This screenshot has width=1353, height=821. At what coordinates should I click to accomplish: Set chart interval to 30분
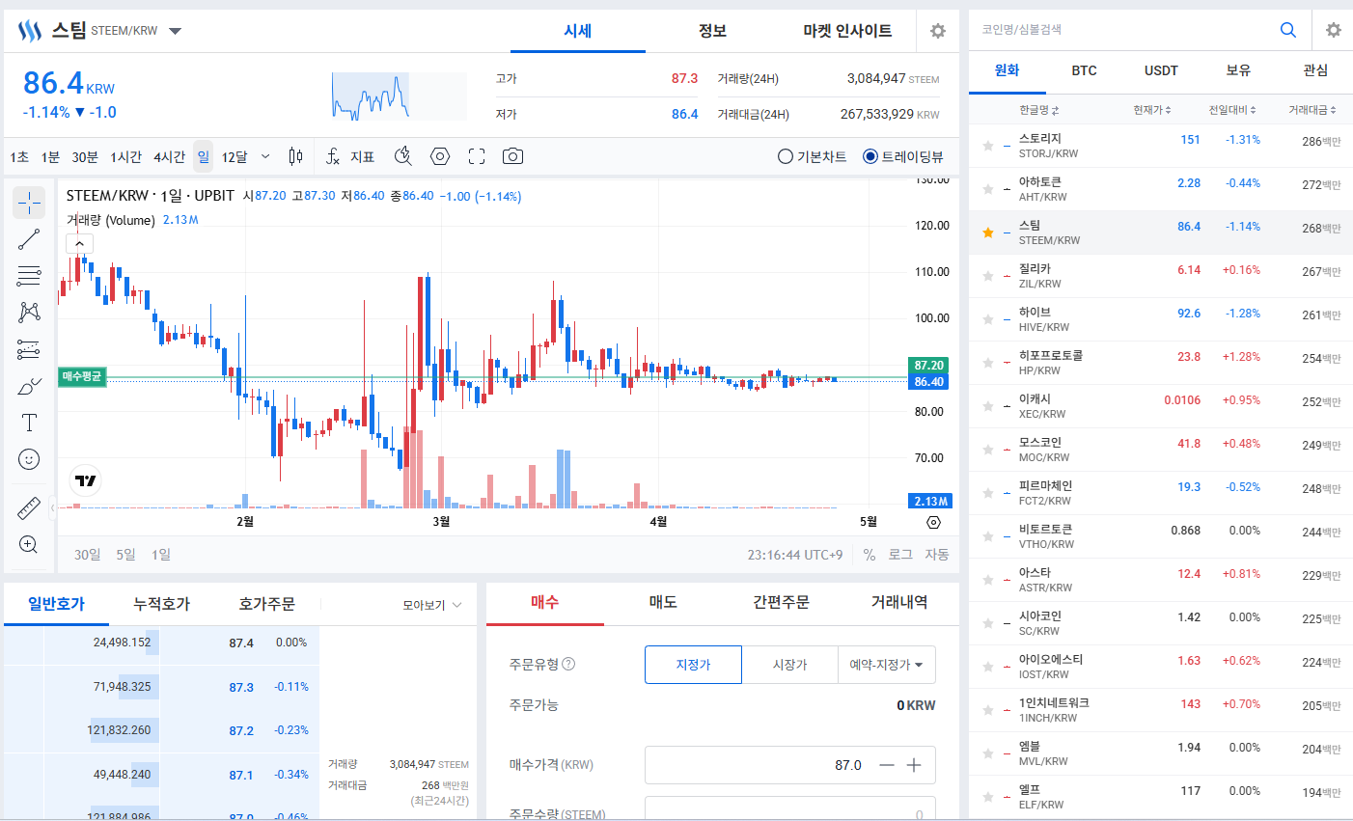[85, 156]
